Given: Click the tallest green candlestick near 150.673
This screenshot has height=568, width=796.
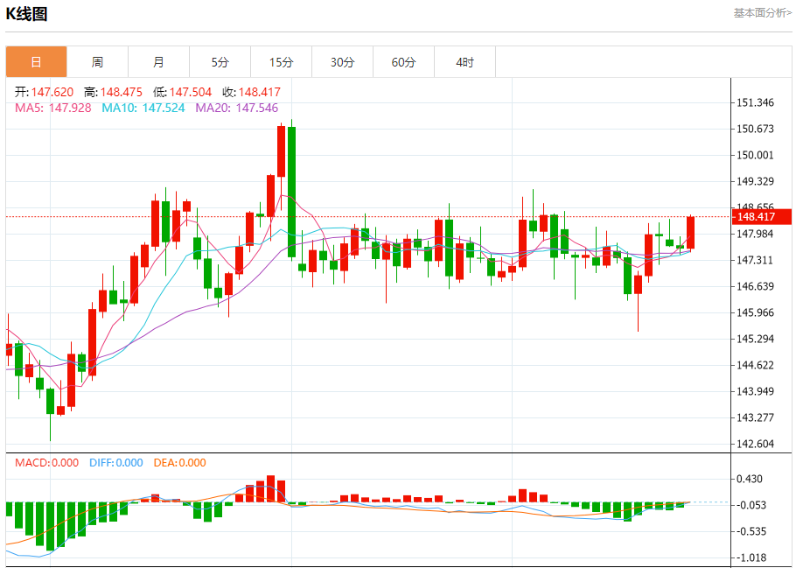Looking at the screenshot, I should pos(291,192).
